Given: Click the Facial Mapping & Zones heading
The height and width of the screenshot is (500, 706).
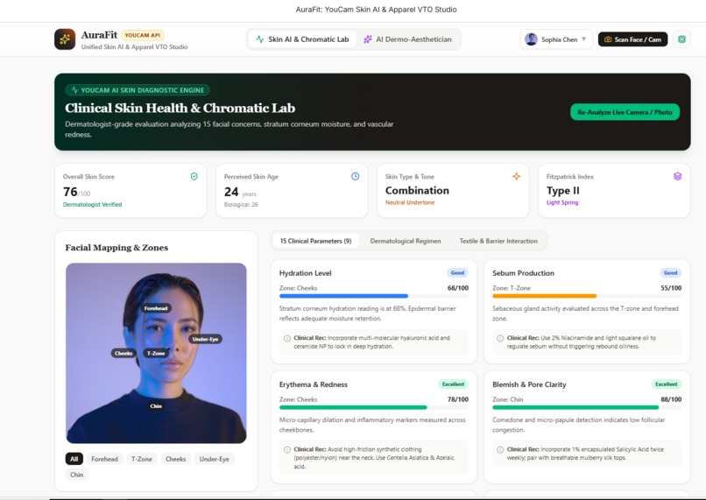Looking at the screenshot, I should tap(116, 248).
